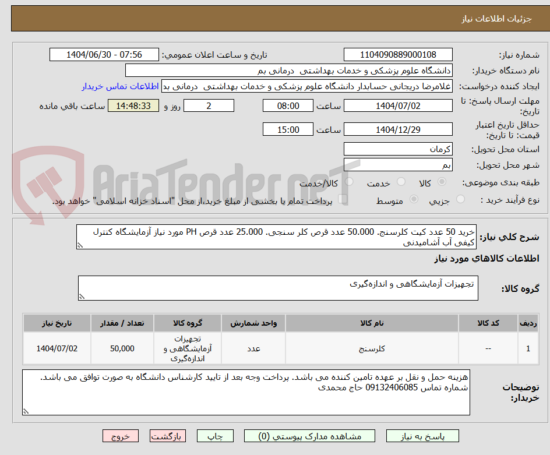Click the reply deadline date 1404/07/02
The image size is (550, 455).
[398, 105]
